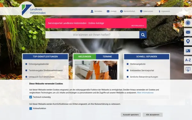Click the Top-Dienstleistungen panel header

point(45,57)
